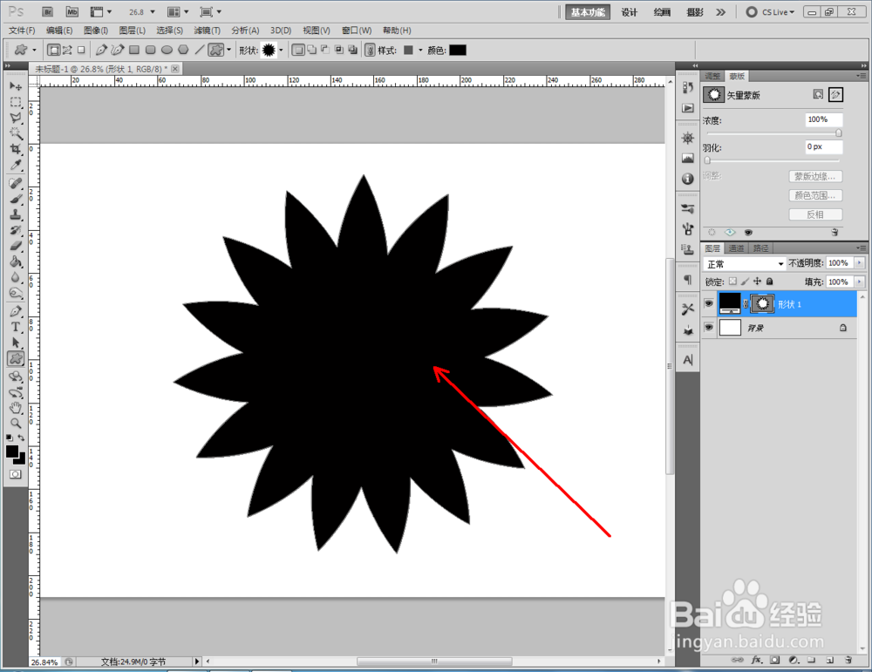Select the Clone Stamp tool

point(16,214)
